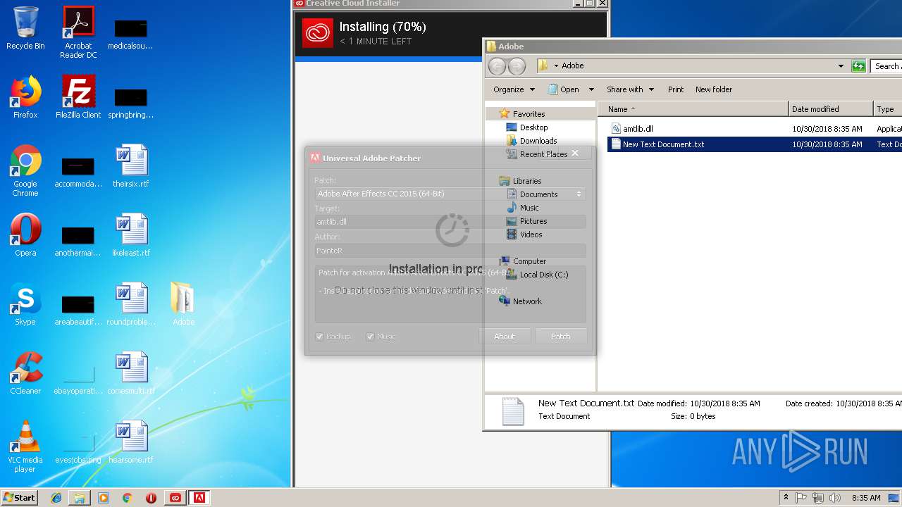Show hidden system tray icons
The width and height of the screenshot is (902, 507).
click(x=786, y=498)
